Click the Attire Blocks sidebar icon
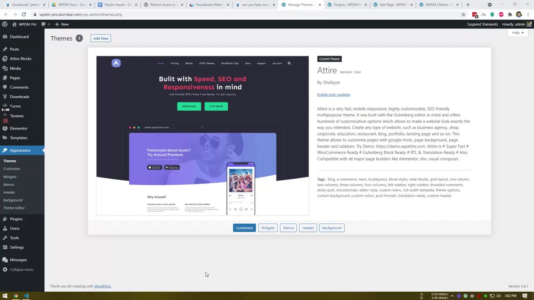Viewport: 534px width, 300px height. coord(5,59)
